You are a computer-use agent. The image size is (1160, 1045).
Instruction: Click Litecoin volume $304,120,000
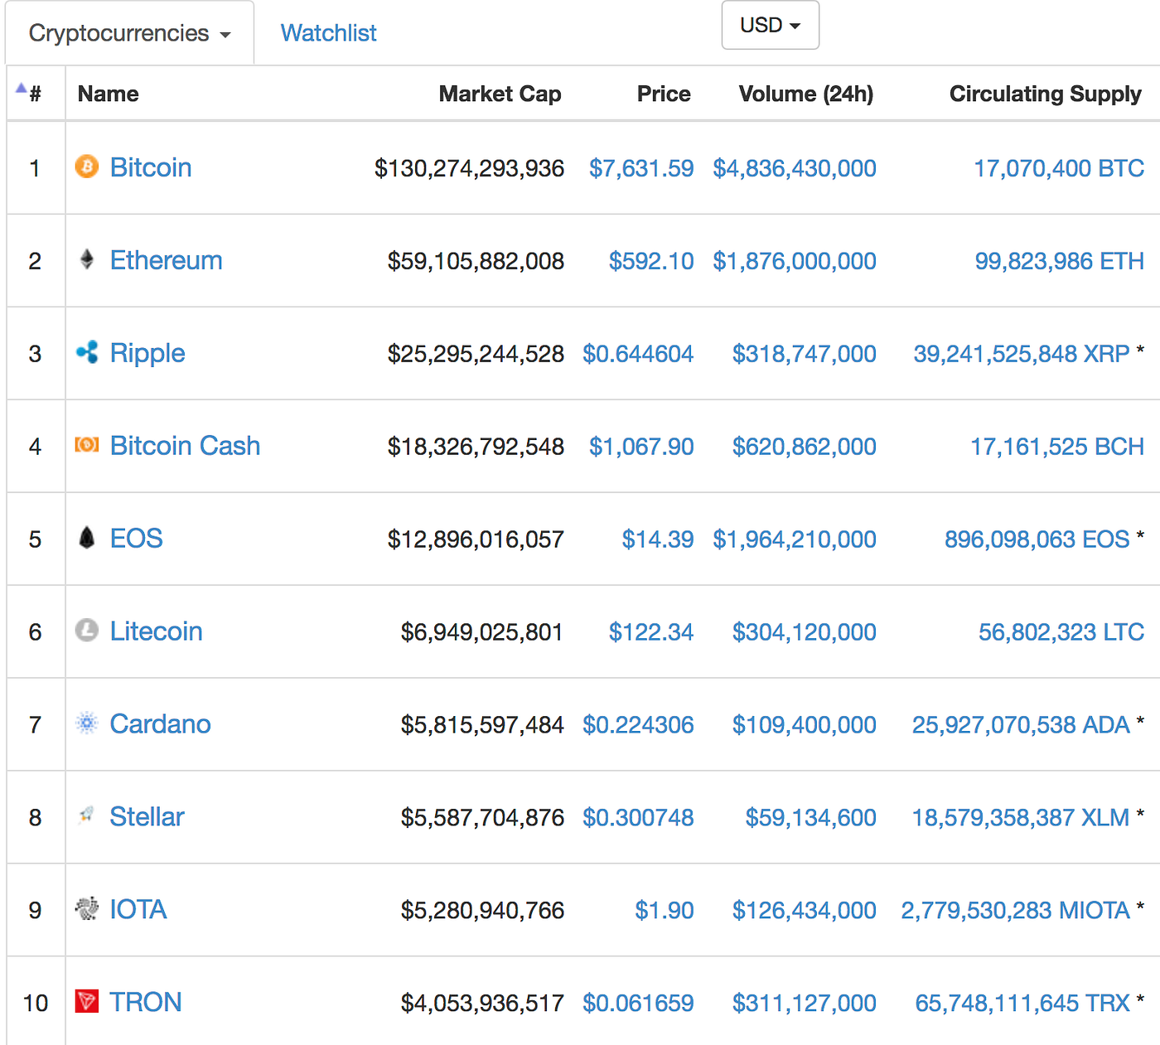[805, 632]
